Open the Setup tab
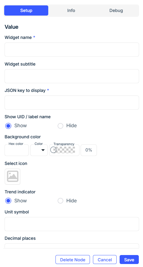The image size is (143, 267). (26, 10)
